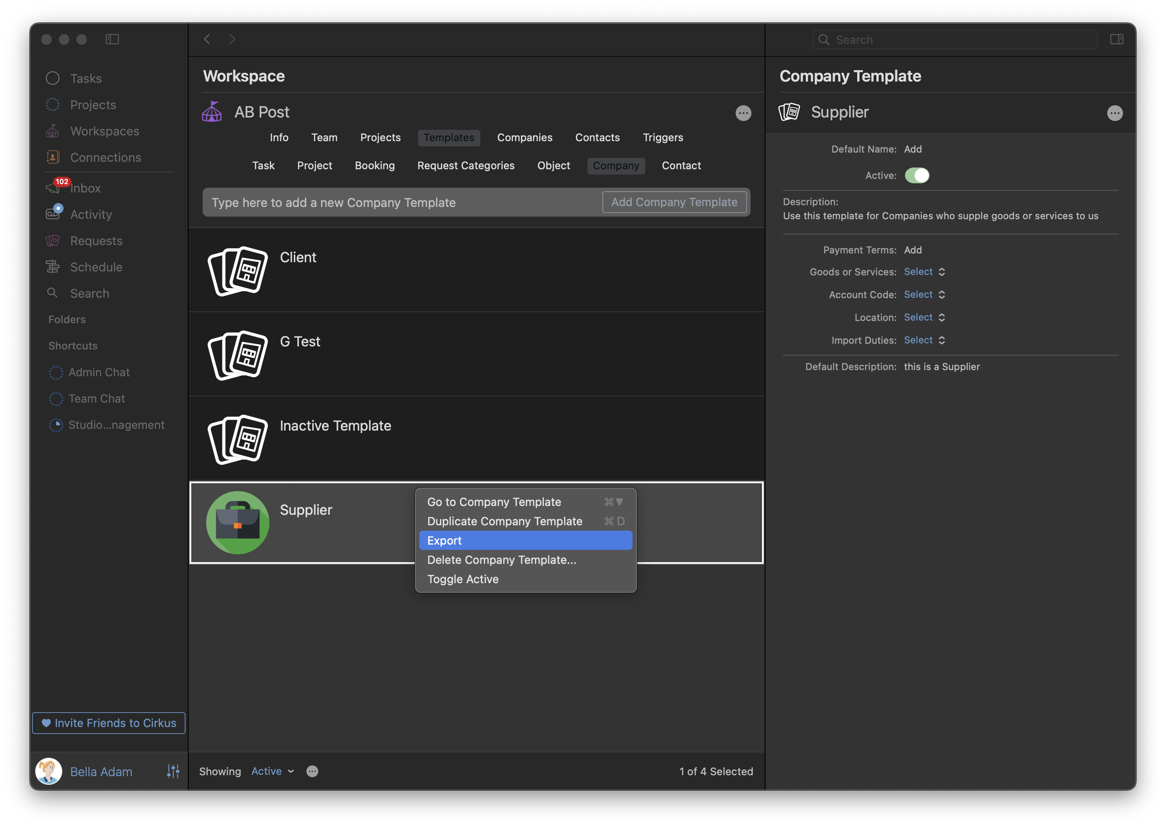Image resolution: width=1166 pixels, height=827 pixels.
Task: Select Export in context menu
Action: point(444,540)
